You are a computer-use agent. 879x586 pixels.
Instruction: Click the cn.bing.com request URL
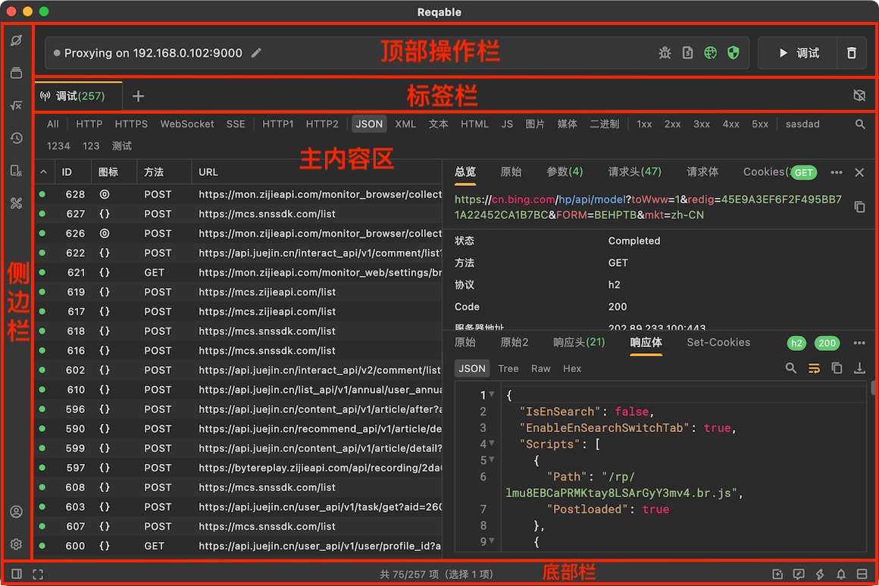pyautogui.click(x=648, y=207)
